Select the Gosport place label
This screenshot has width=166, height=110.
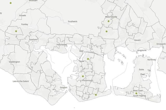point(64,88)
